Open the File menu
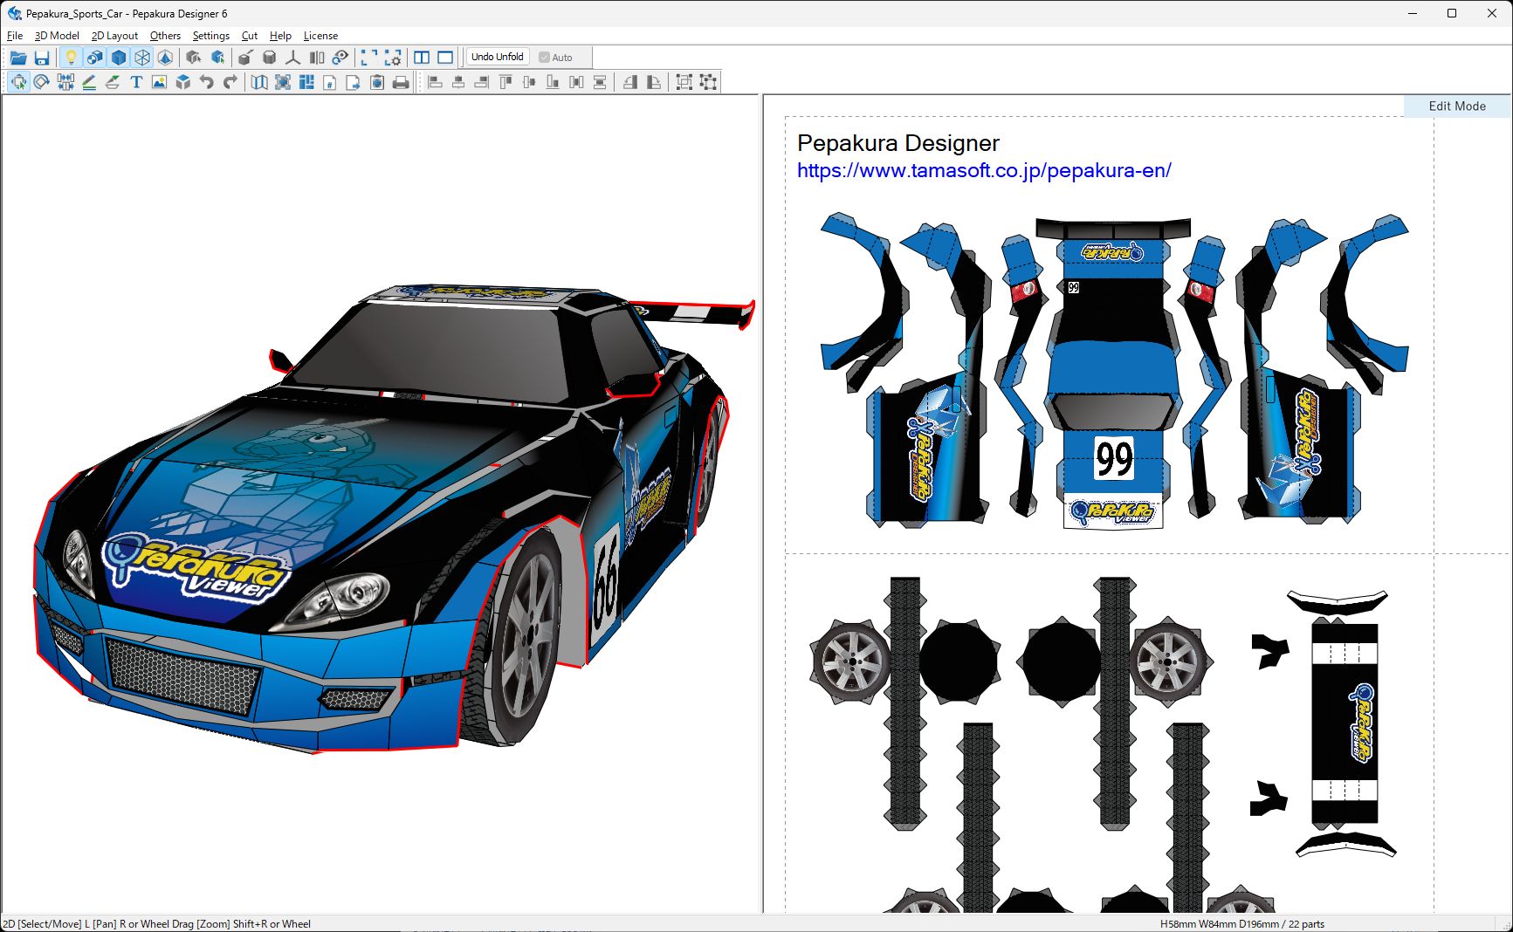This screenshot has width=1513, height=932. (x=15, y=36)
